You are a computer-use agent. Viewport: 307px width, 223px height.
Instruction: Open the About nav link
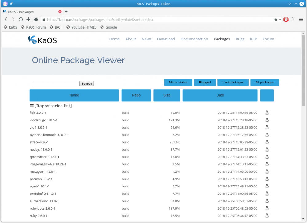click(x=131, y=39)
